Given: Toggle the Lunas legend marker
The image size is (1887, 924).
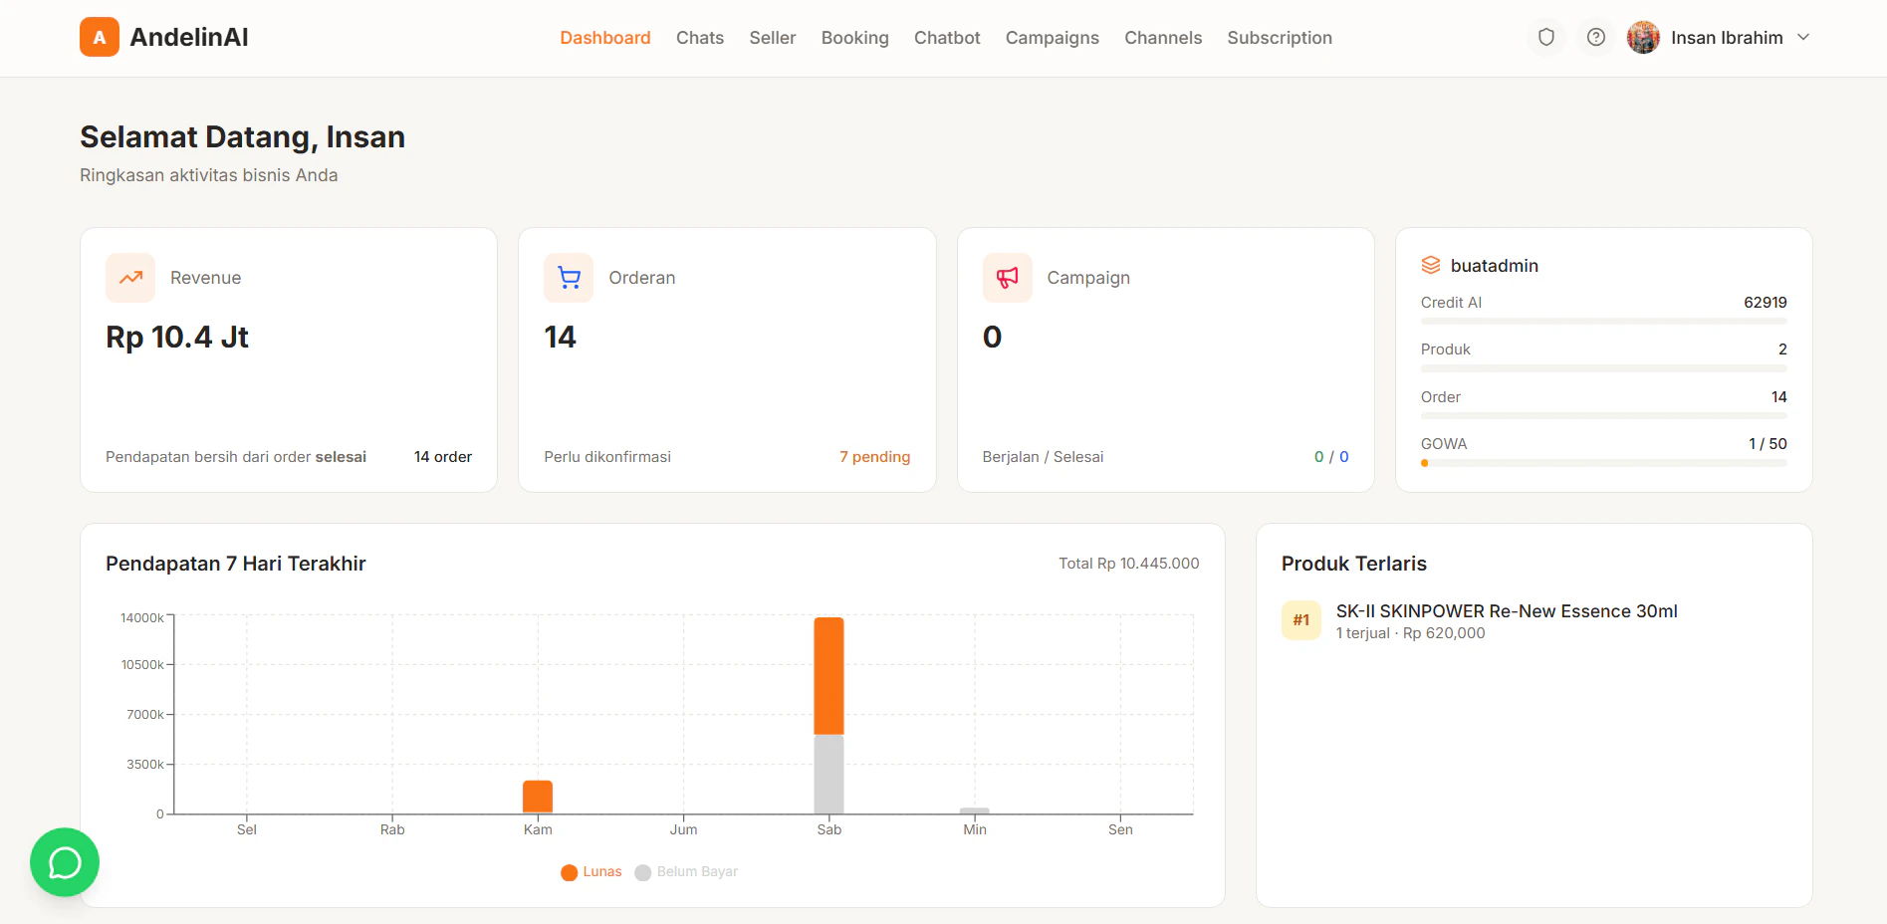Looking at the screenshot, I should [x=570, y=872].
